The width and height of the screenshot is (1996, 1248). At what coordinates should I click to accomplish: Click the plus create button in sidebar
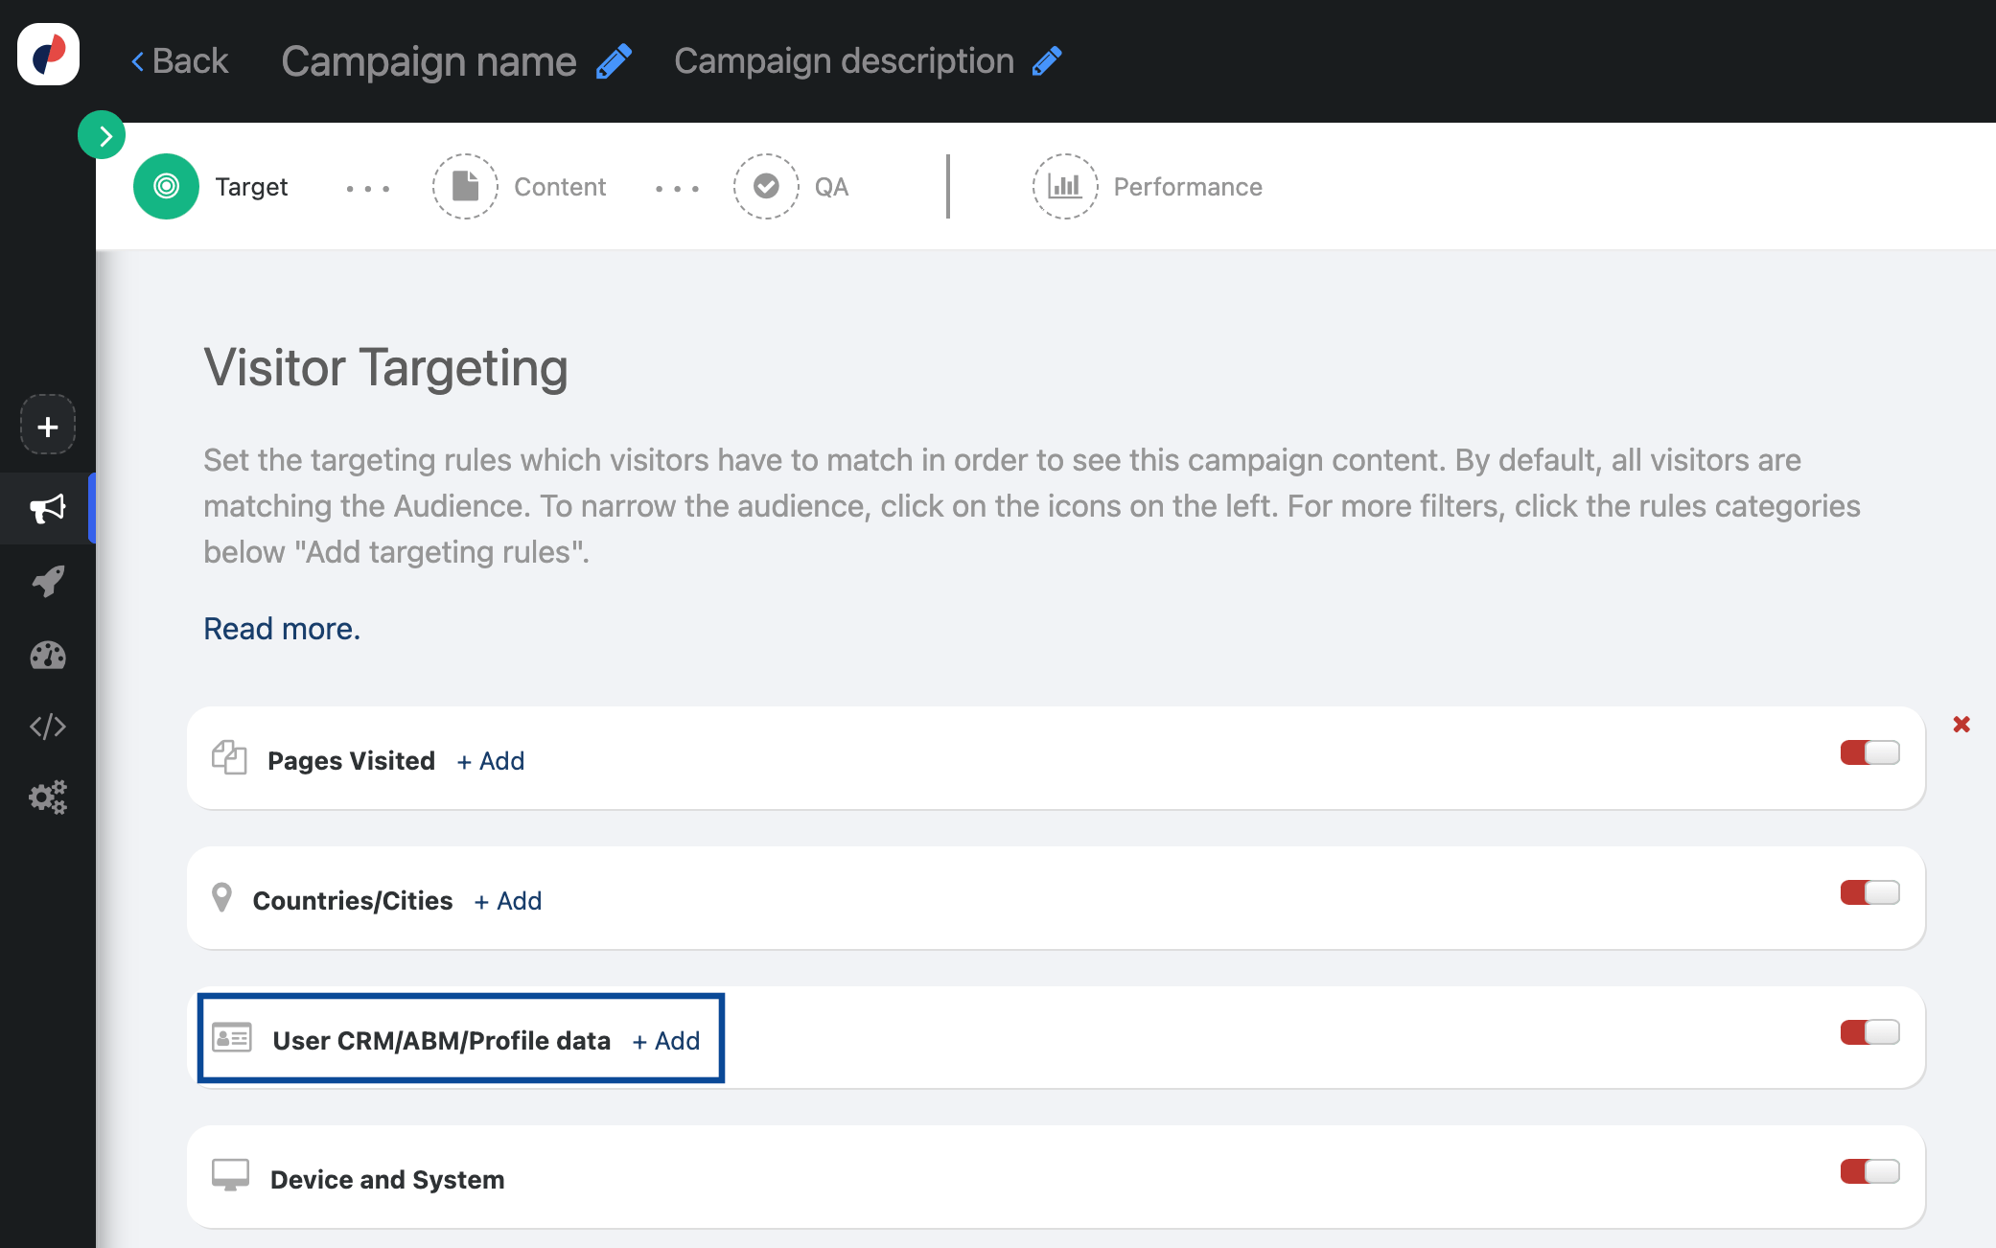tap(48, 426)
